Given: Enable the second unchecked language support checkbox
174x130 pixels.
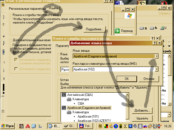Looking at the screenshot, I should [x=16, y=69].
